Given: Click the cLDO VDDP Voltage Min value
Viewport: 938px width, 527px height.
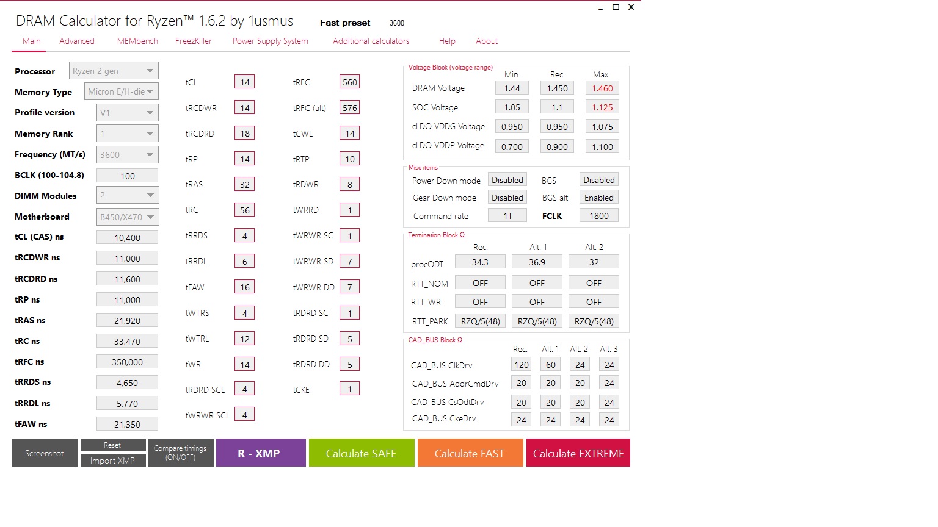Looking at the screenshot, I should coord(512,146).
